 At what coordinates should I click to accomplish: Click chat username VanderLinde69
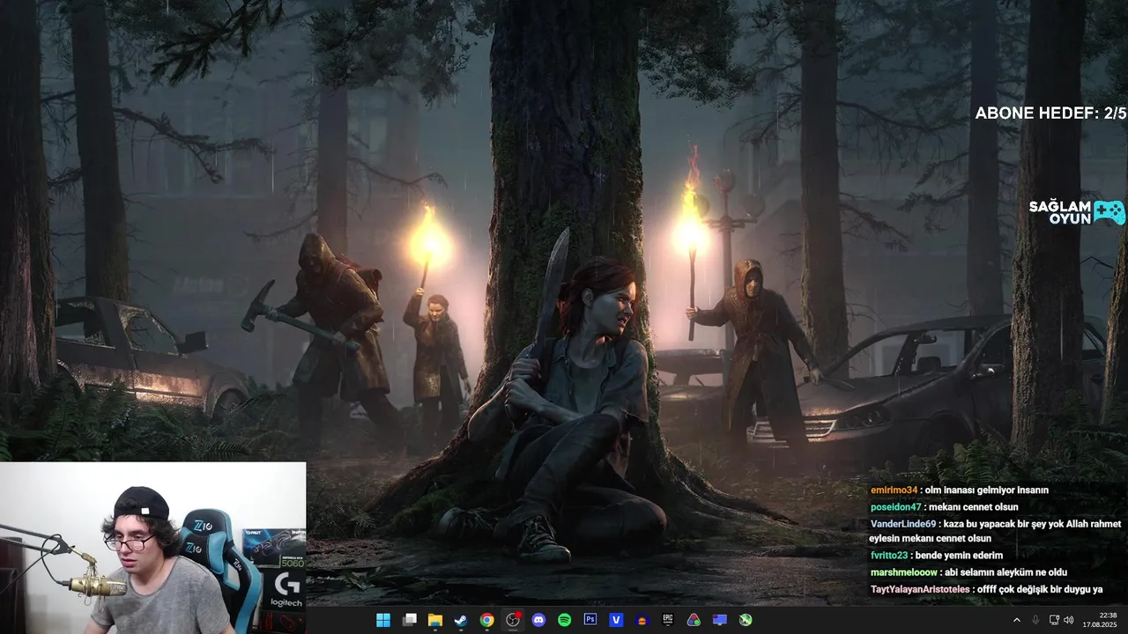tap(902, 524)
